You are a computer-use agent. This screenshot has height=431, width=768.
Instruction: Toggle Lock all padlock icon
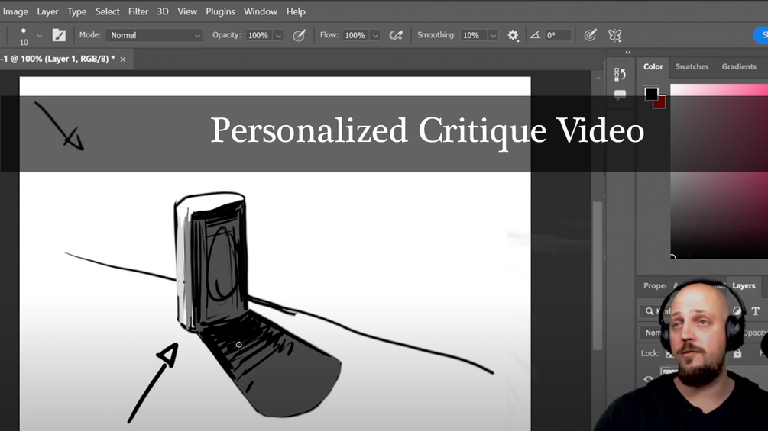(x=737, y=353)
